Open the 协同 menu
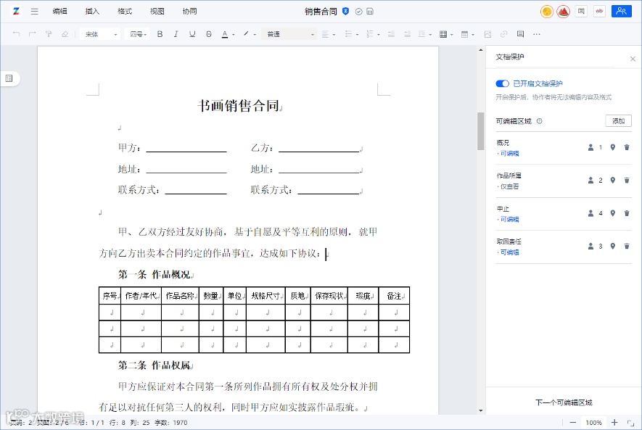The image size is (642, 430). (189, 12)
